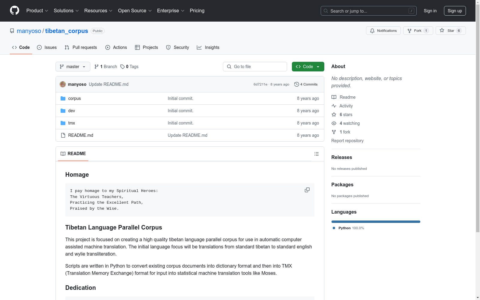The height and width of the screenshot is (300, 480).
Task: Open the Open Source menu
Action: click(x=135, y=10)
